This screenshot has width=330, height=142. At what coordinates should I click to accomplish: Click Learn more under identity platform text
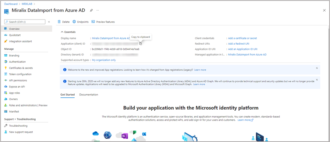tap(245, 120)
